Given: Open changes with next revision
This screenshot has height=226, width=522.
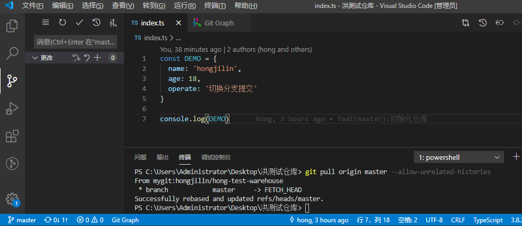Looking at the screenshot, I should [x=516, y=23].
